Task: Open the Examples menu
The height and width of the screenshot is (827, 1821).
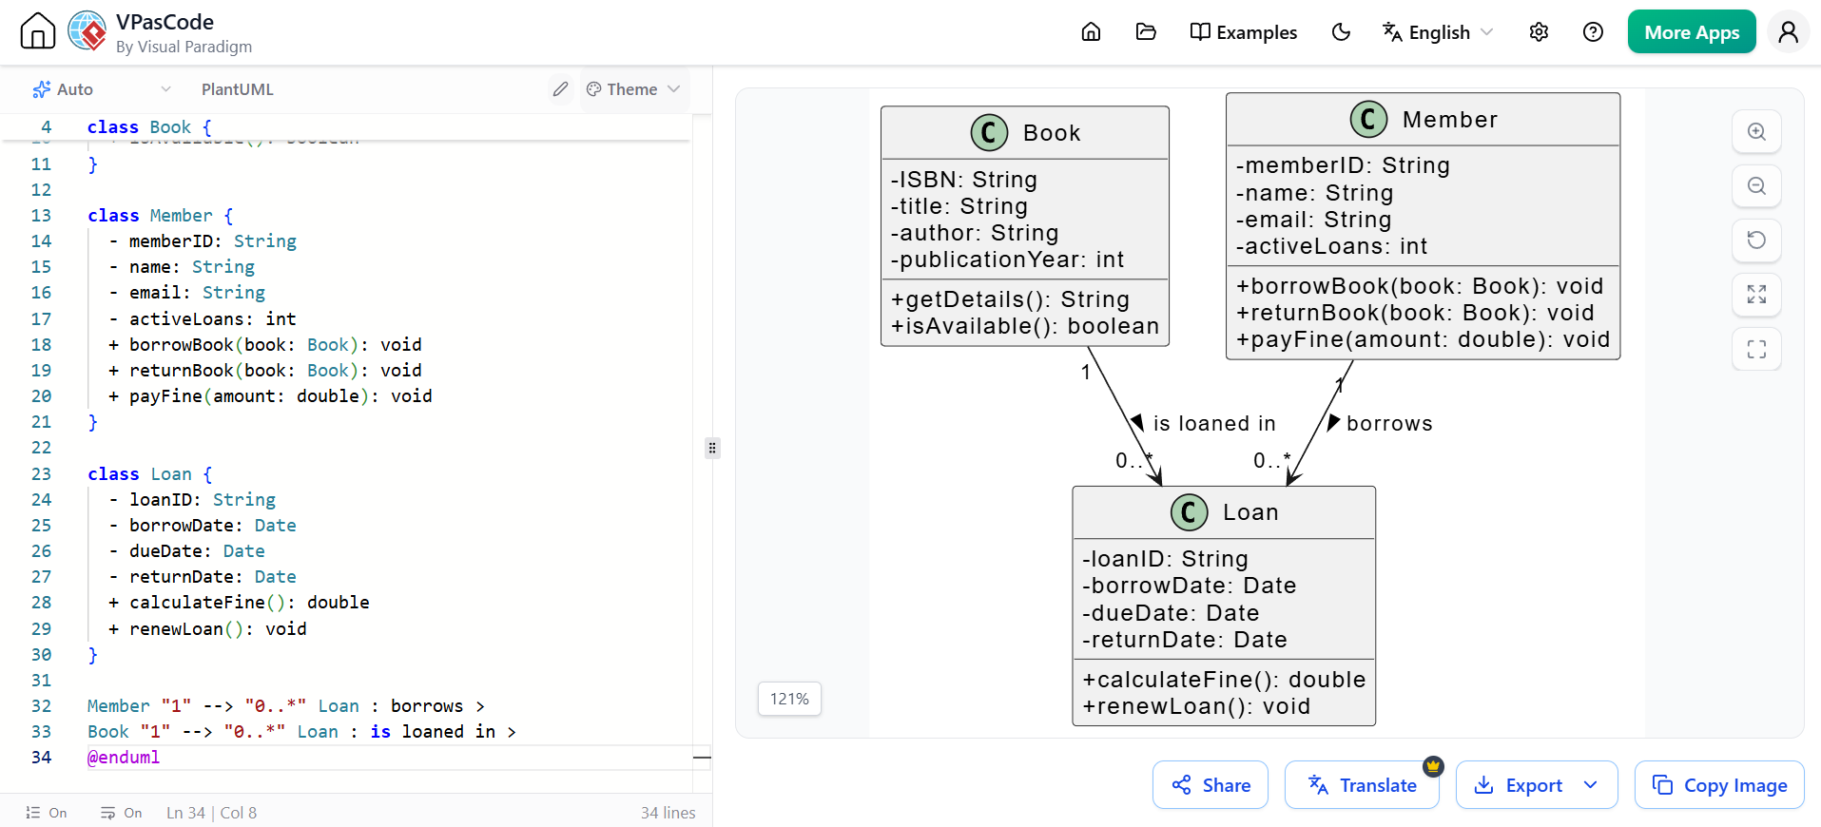Action: tap(1243, 32)
